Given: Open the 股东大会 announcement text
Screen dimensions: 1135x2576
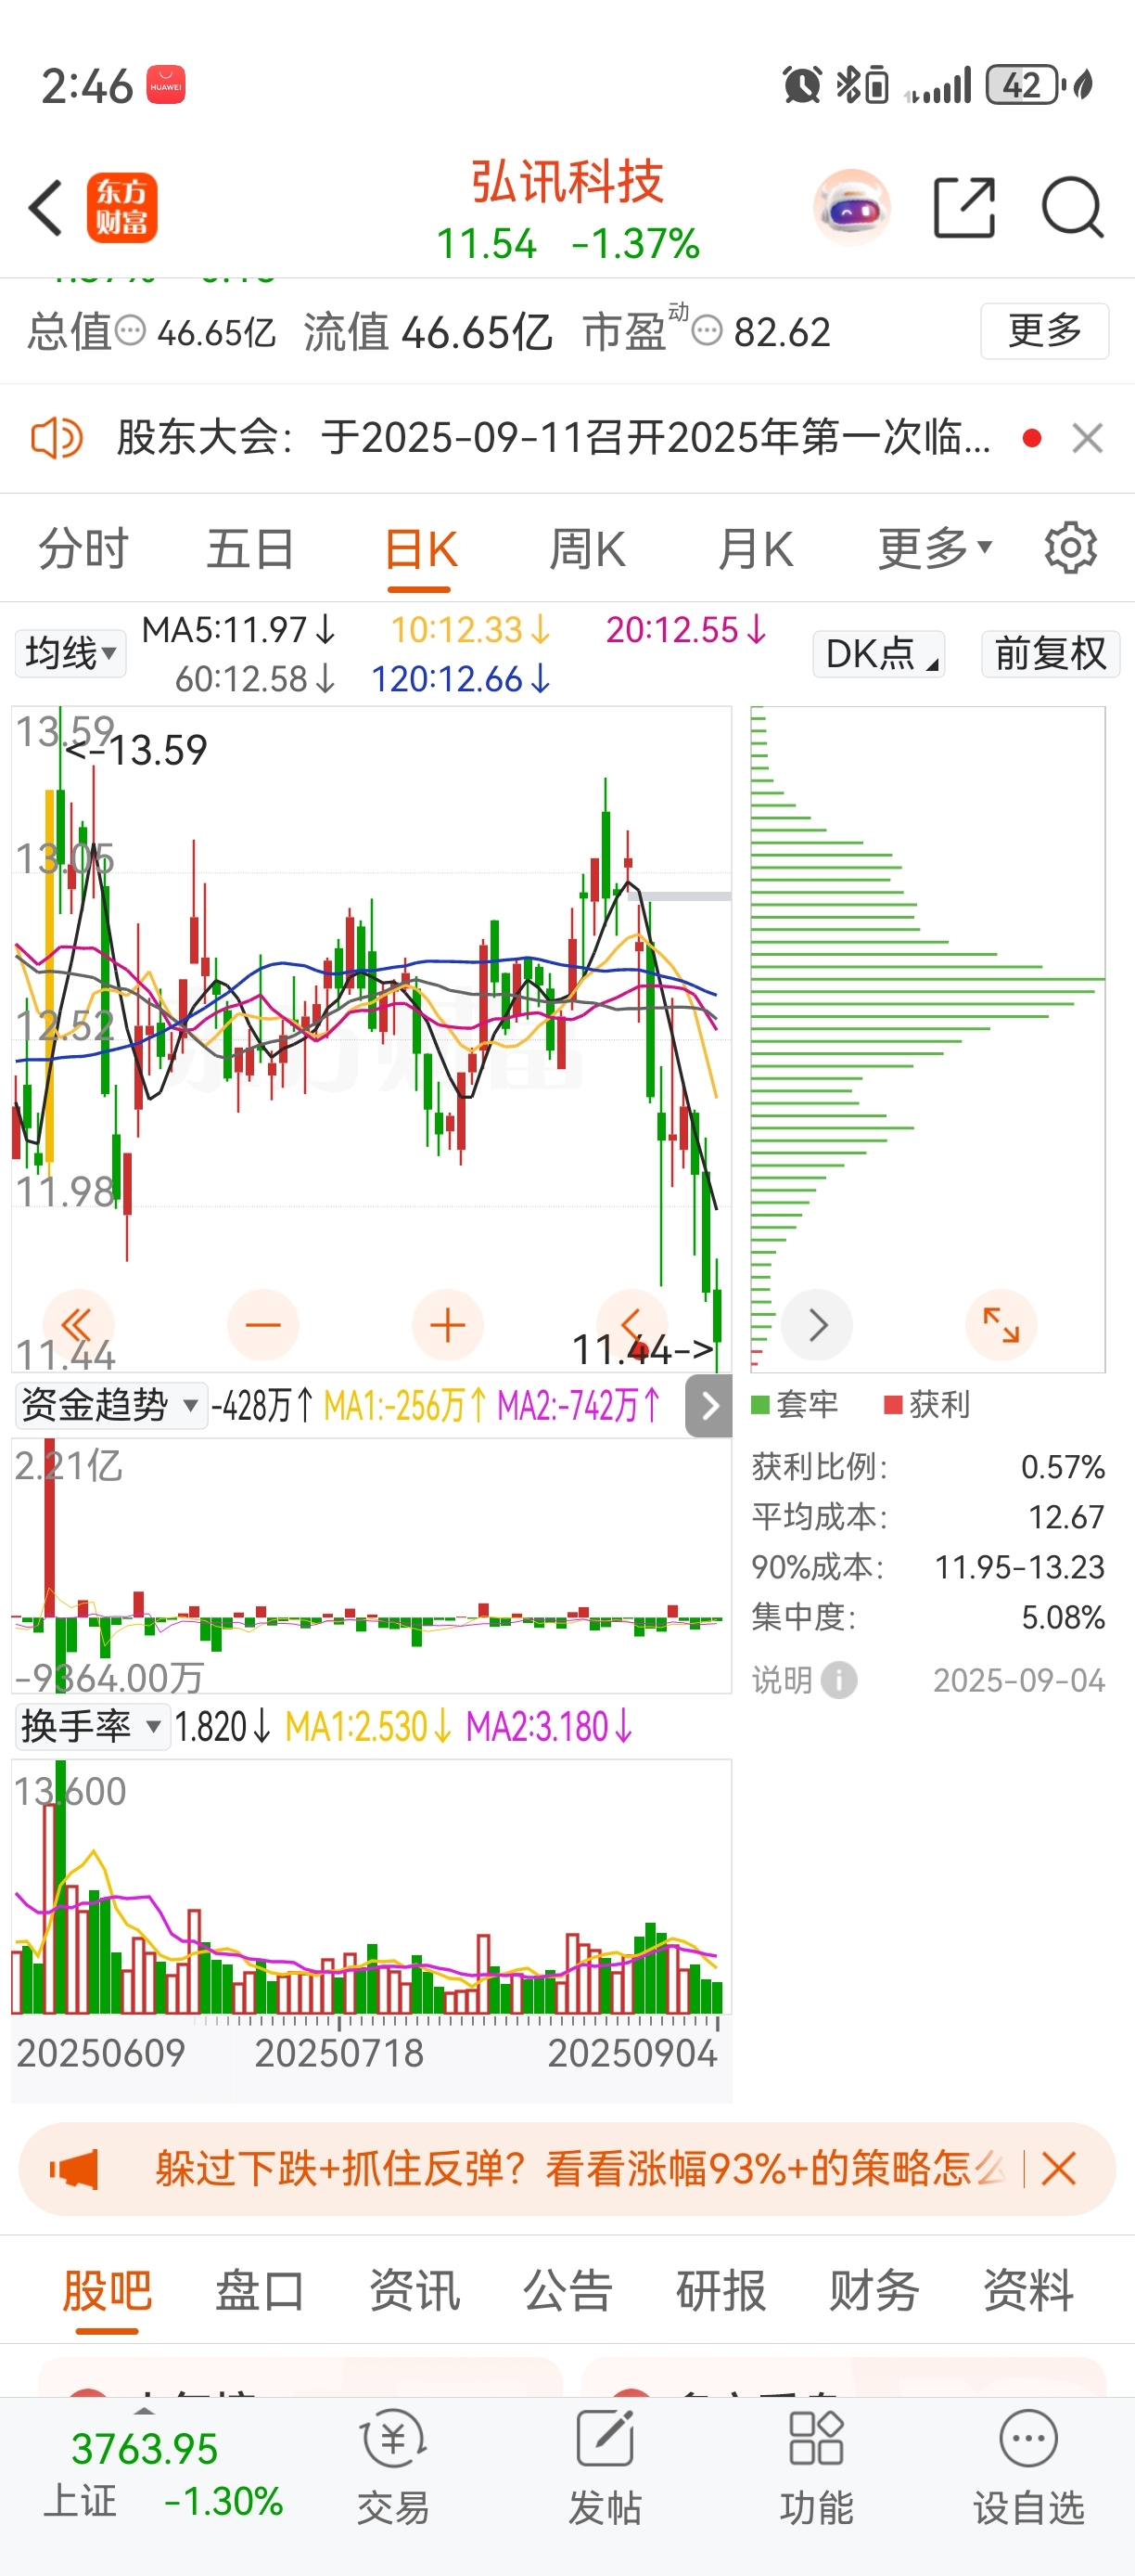Looking at the screenshot, I should (555, 438).
